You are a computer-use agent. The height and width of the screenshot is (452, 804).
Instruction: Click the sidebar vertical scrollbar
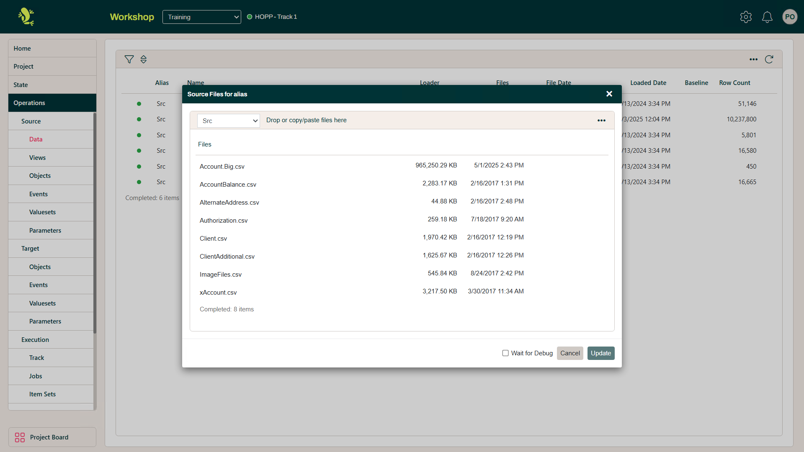tap(95, 222)
